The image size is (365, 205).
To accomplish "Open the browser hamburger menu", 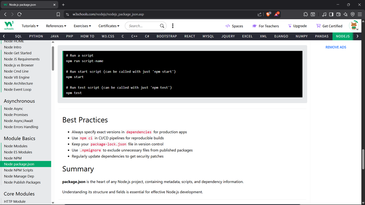I will click(360, 14).
